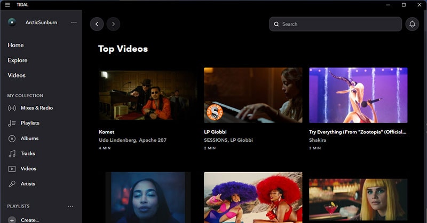Open account options ellipsis beside ArcticSunburn
427x223 pixels.
[x=74, y=22]
